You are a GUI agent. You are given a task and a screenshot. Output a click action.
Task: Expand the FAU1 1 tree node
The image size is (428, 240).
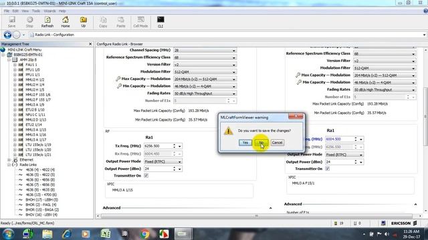15,65
